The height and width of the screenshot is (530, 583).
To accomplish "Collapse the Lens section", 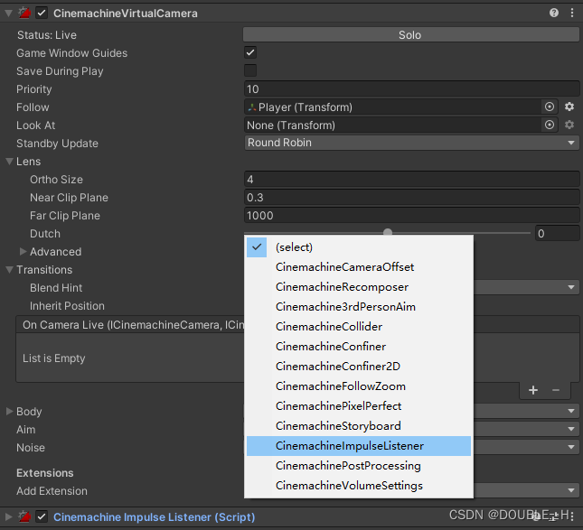I will [x=9, y=162].
